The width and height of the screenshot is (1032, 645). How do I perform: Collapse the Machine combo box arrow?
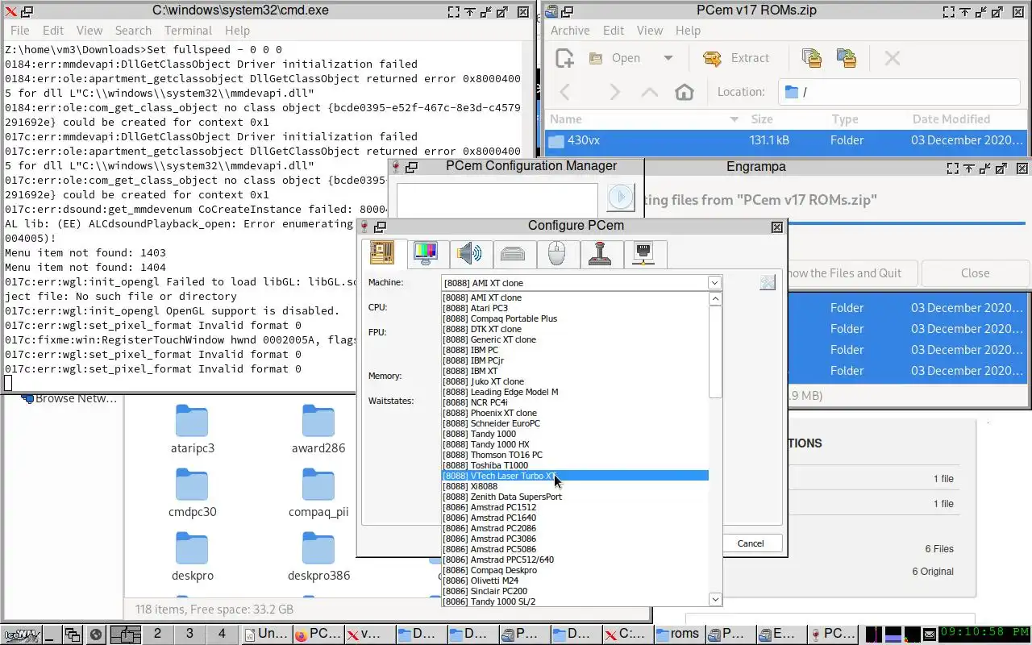714,283
